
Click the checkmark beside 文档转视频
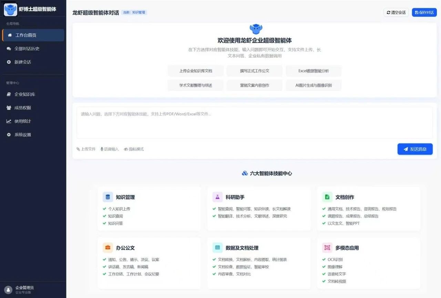coord(324,281)
